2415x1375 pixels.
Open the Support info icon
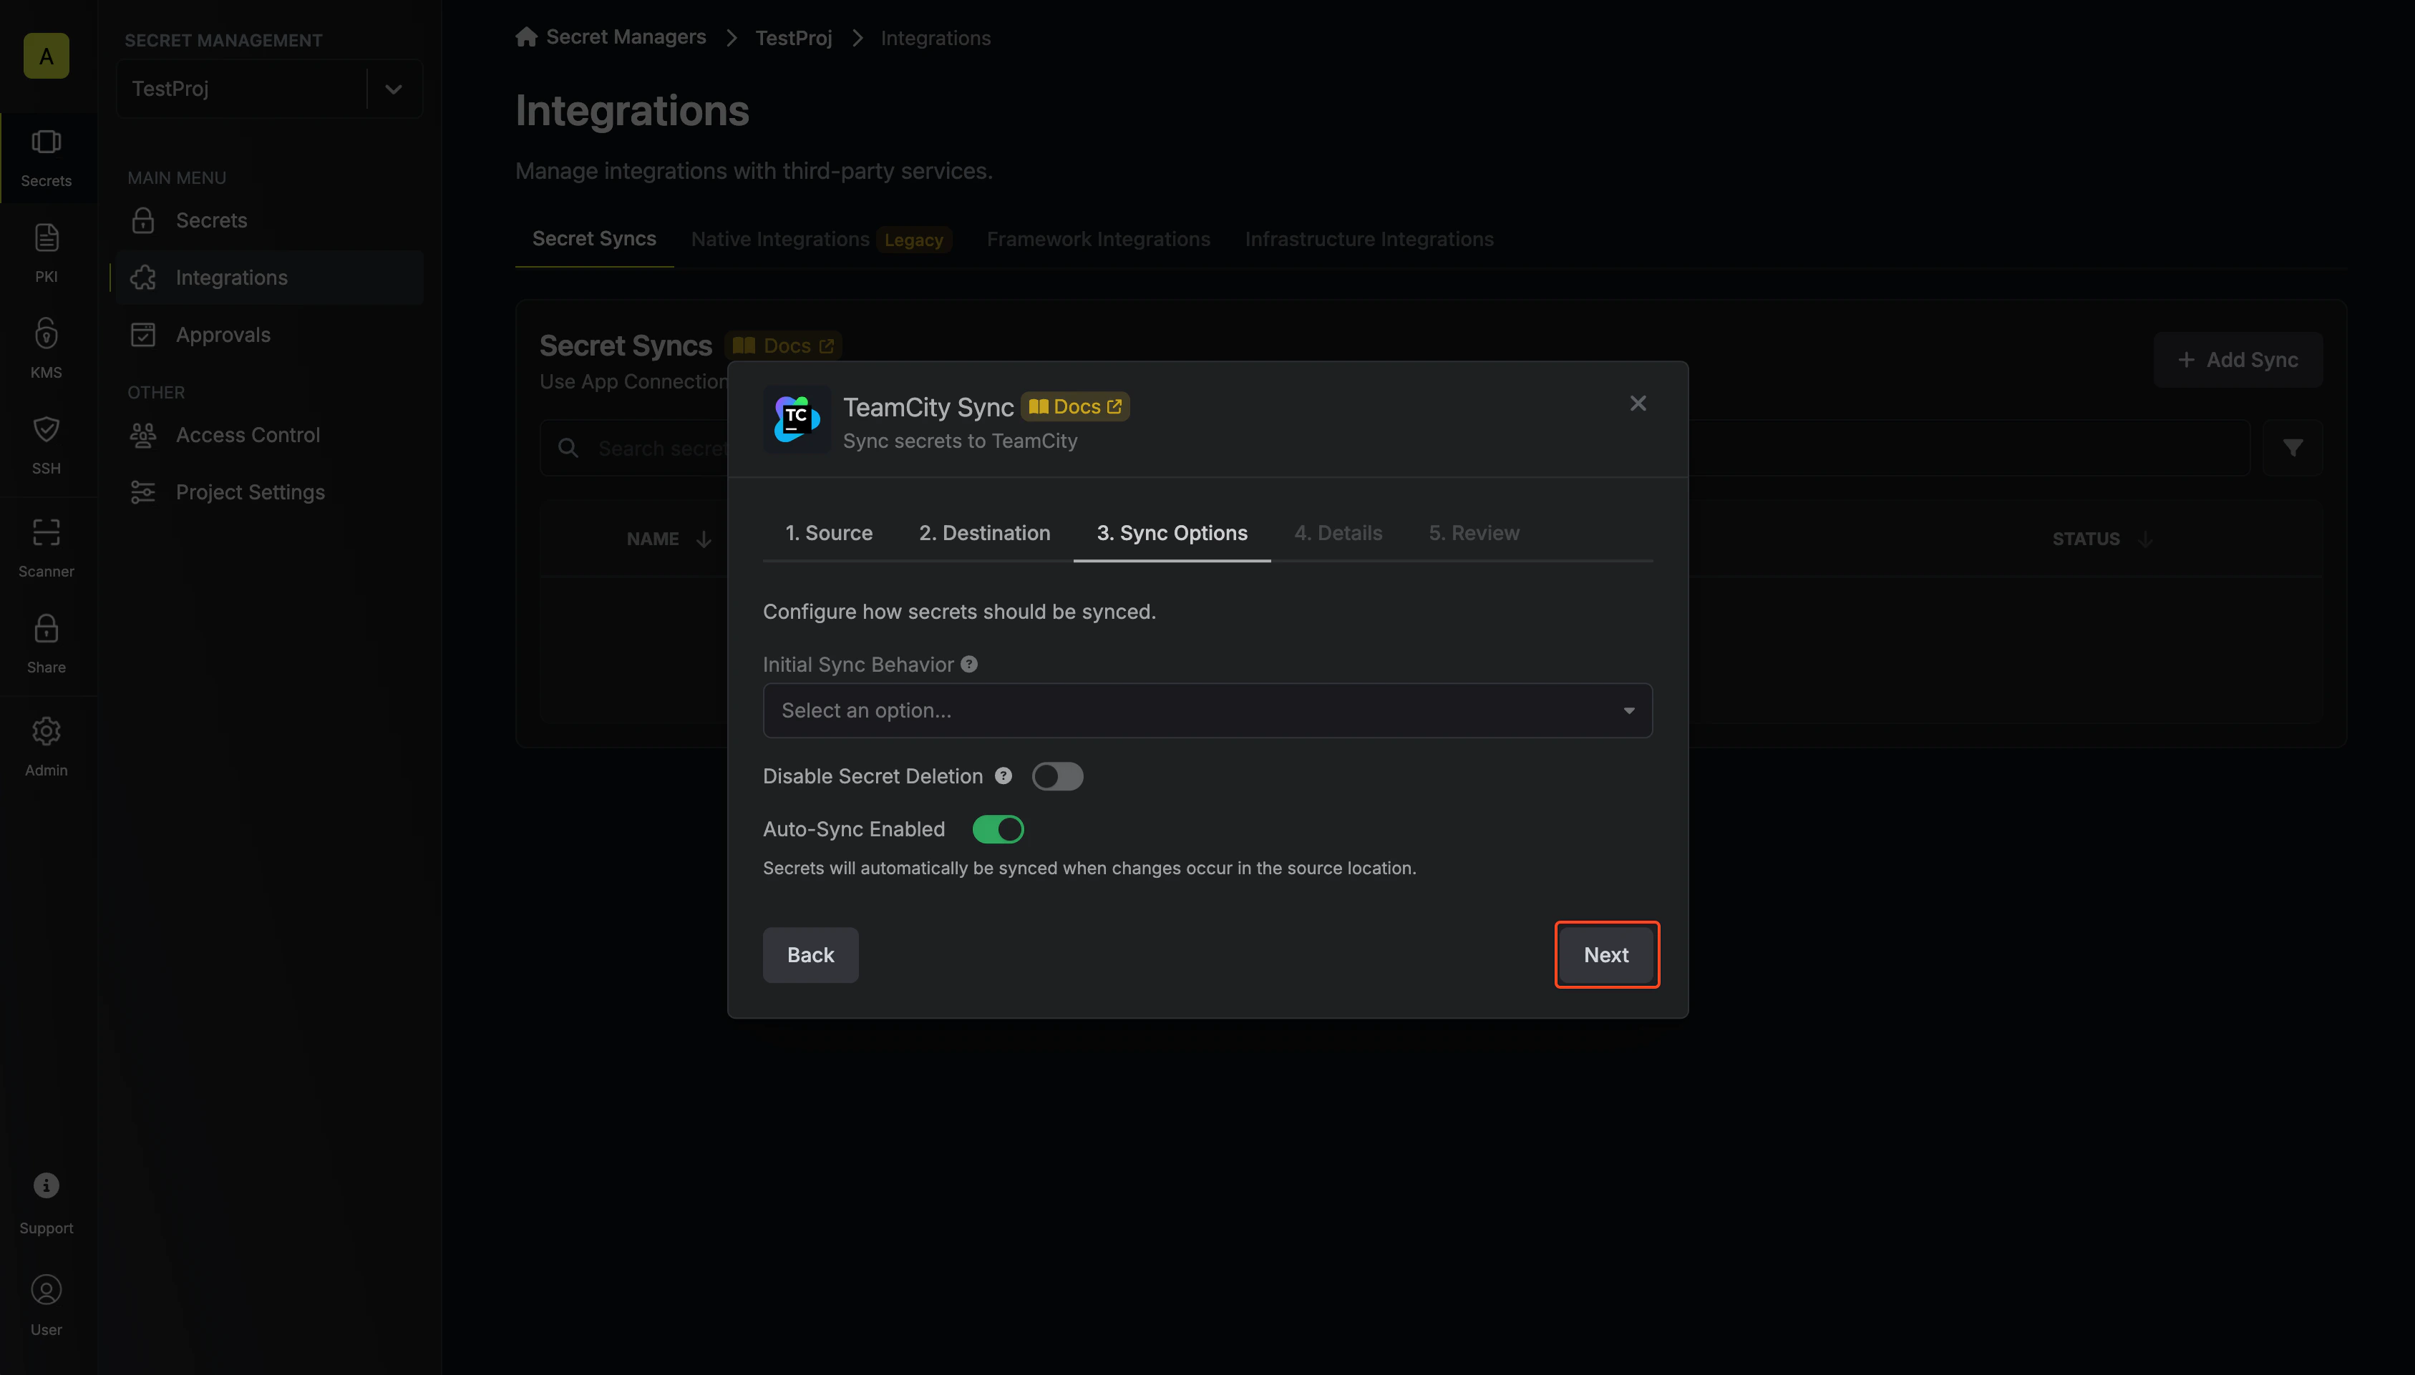pos(47,1185)
